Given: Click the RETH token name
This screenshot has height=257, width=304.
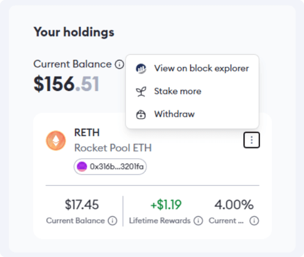Looking at the screenshot, I should (87, 133).
